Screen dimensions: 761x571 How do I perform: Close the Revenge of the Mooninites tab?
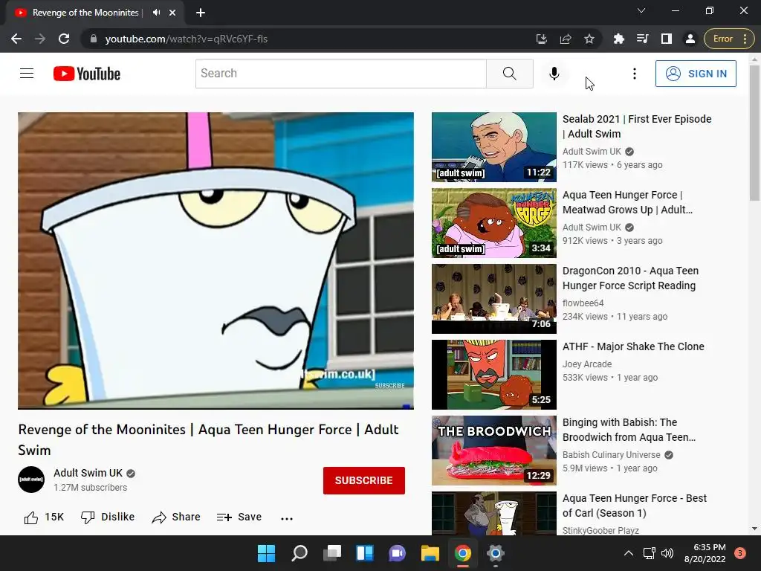click(x=172, y=13)
